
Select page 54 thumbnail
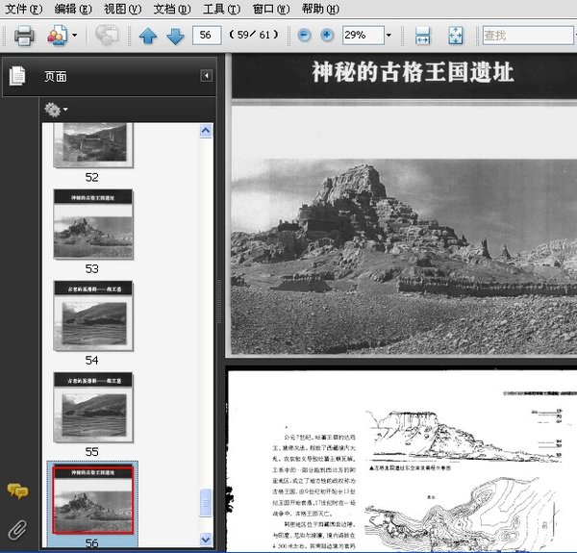coord(92,315)
